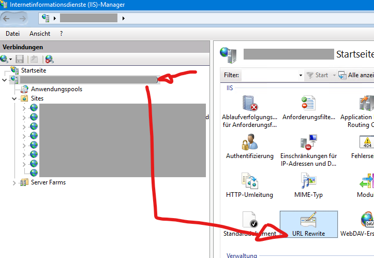
Task: Click the save connections toolbar icon
Action: [x=20, y=59]
